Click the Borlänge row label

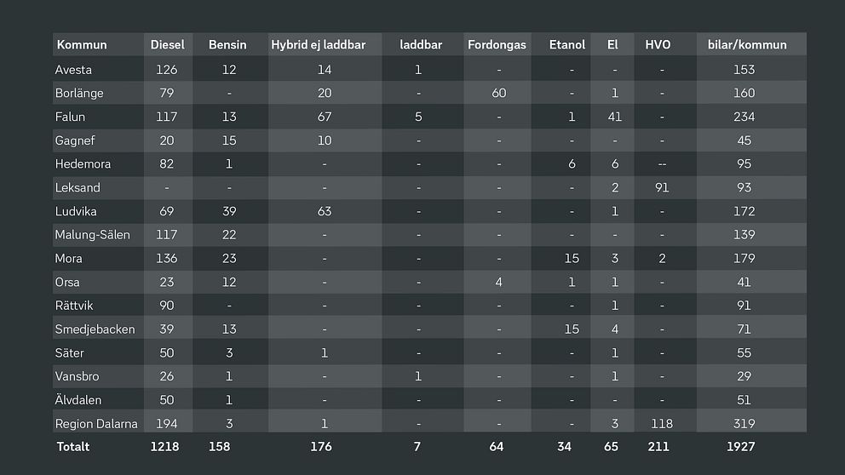click(79, 93)
